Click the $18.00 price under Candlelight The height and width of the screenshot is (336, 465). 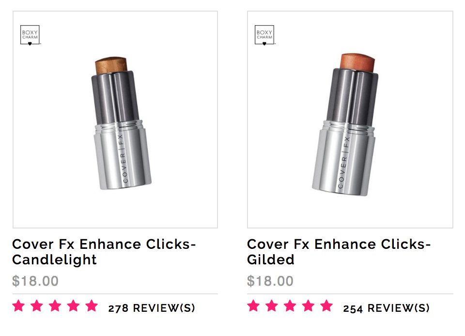[35, 281]
